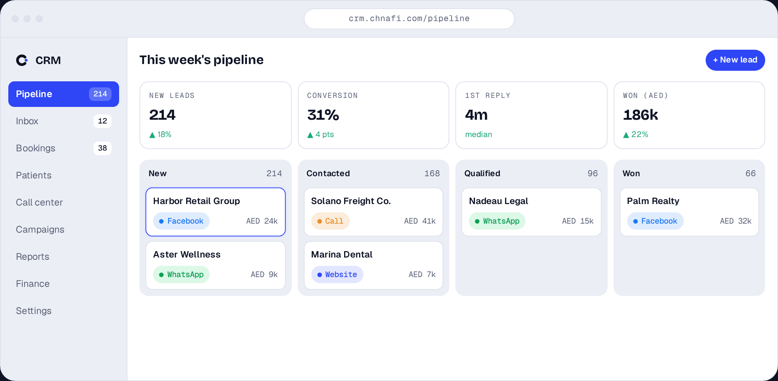The image size is (778, 381).
Task: Click the CRM logo icon
Action: point(22,60)
